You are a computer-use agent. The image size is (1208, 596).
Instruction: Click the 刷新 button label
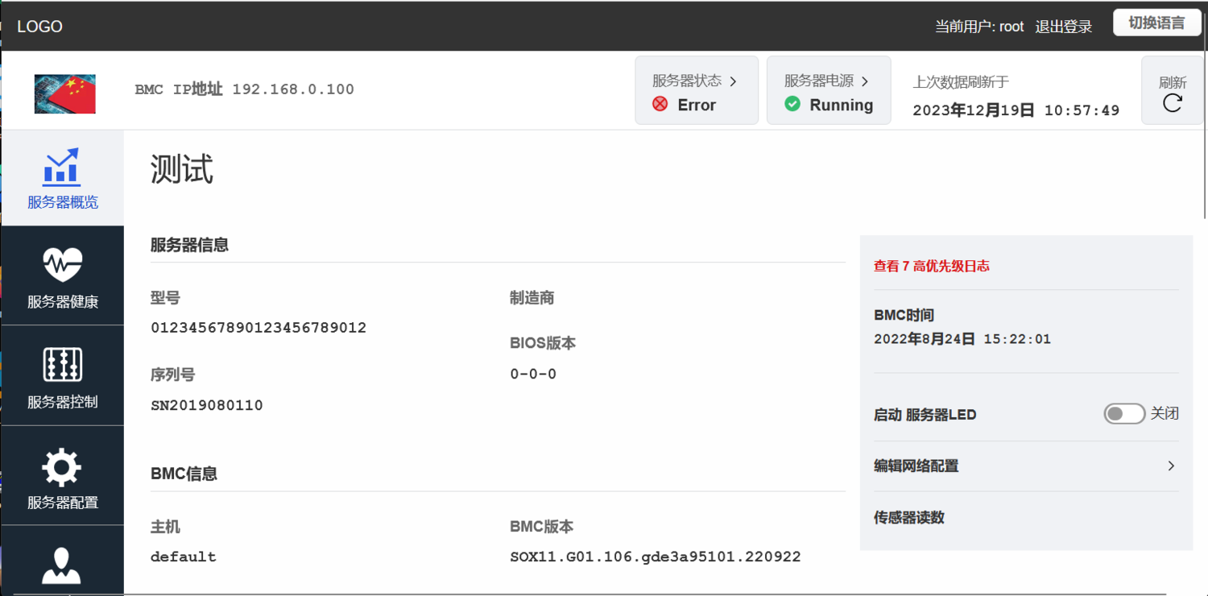tap(1173, 82)
